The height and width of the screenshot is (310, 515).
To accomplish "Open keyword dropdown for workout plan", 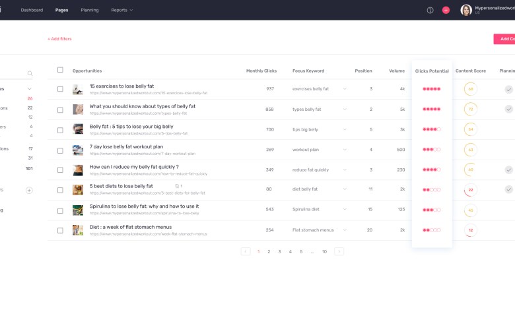I will (345, 150).
